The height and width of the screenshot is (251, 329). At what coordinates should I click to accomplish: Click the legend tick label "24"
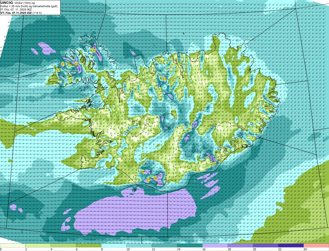pos(305,249)
